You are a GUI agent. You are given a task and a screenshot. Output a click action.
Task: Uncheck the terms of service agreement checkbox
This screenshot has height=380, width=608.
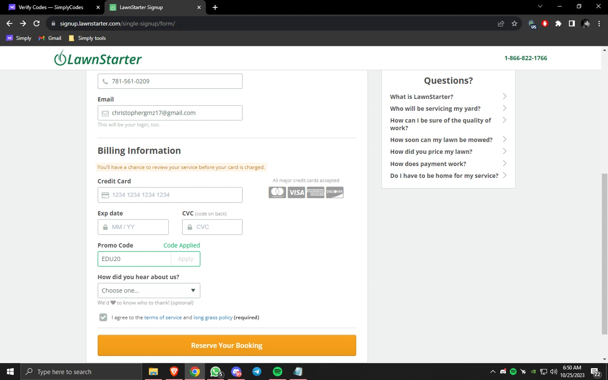(x=103, y=317)
